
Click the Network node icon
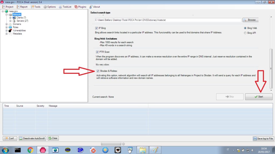pos(10,14)
